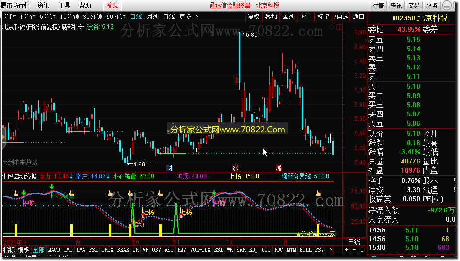Viewport: 460px width, 261px height.
Task: Switch to RSI indicator
Action: click(x=218, y=250)
